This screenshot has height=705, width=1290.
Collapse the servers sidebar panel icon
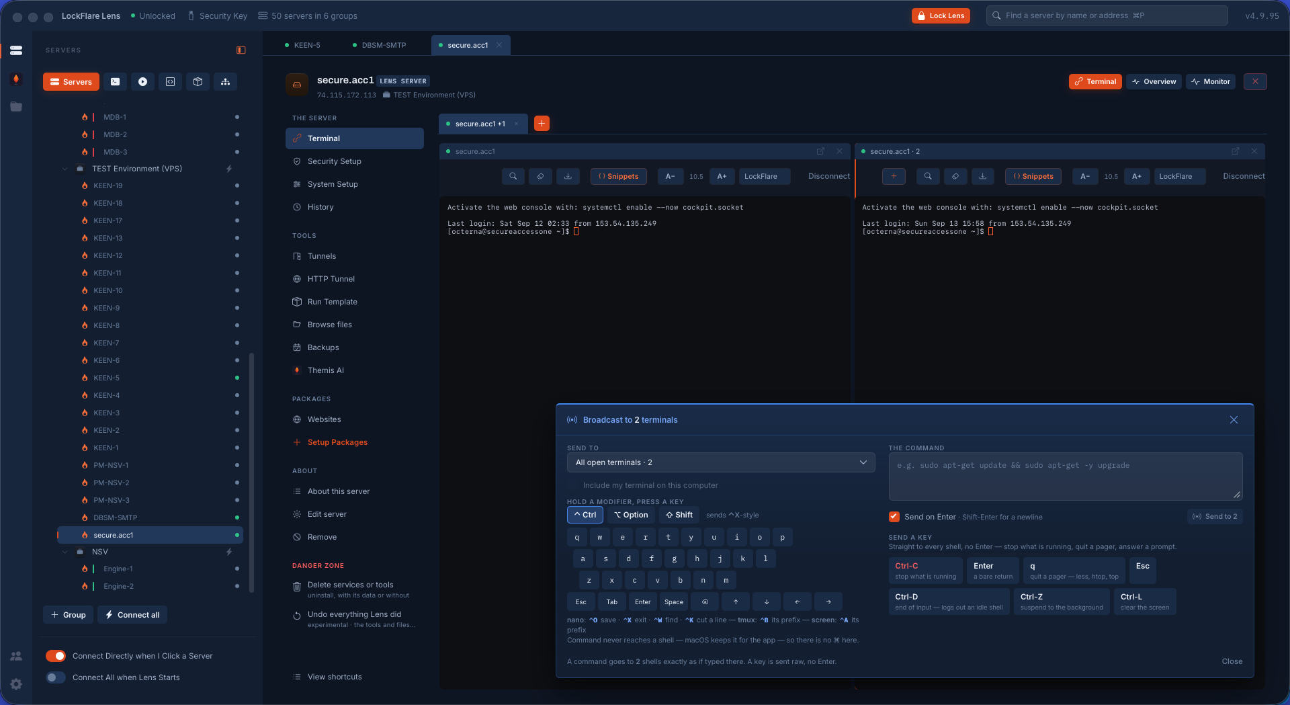point(241,50)
